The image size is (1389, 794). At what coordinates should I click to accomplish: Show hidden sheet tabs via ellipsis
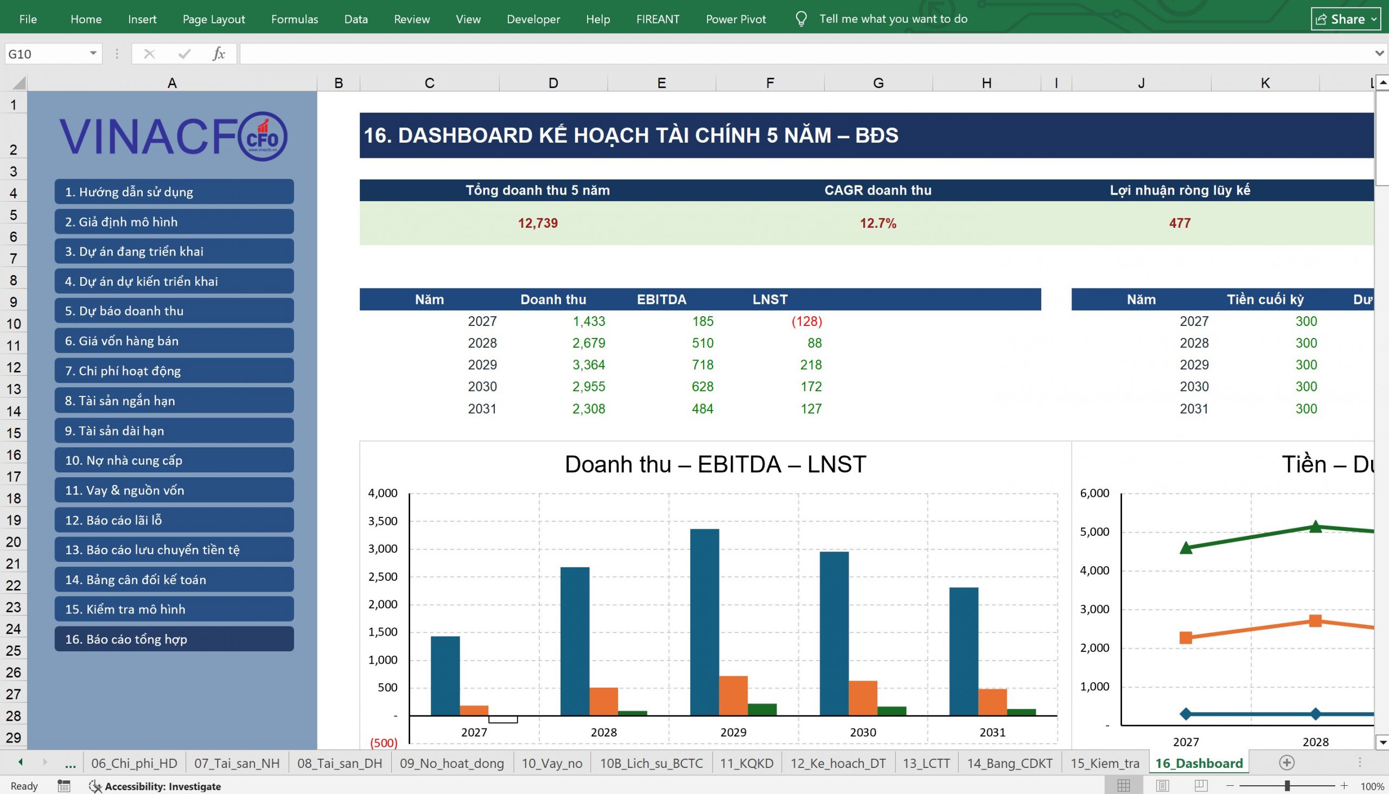point(71,763)
